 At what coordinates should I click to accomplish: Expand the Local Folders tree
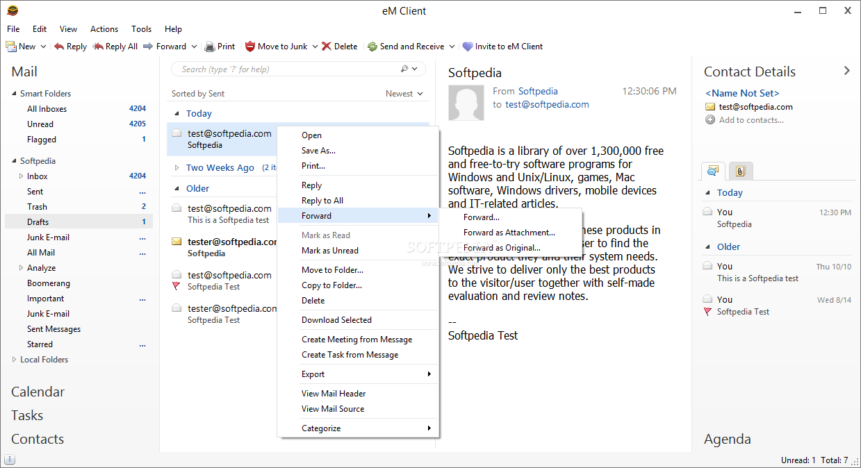point(14,360)
